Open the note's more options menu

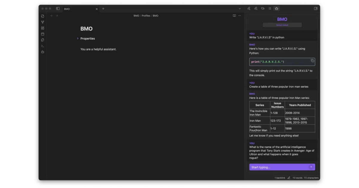click(240, 16)
